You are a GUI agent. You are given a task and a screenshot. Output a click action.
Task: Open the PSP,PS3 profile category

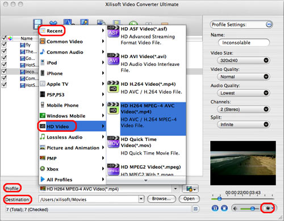[72, 94]
